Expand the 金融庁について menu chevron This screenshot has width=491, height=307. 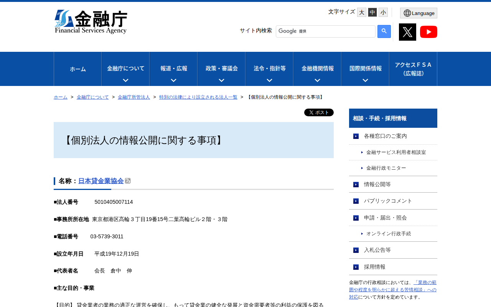(x=125, y=80)
